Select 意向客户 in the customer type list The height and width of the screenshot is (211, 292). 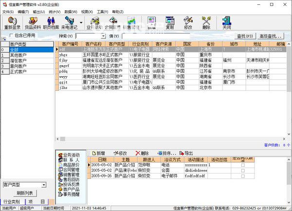click(x=27, y=66)
